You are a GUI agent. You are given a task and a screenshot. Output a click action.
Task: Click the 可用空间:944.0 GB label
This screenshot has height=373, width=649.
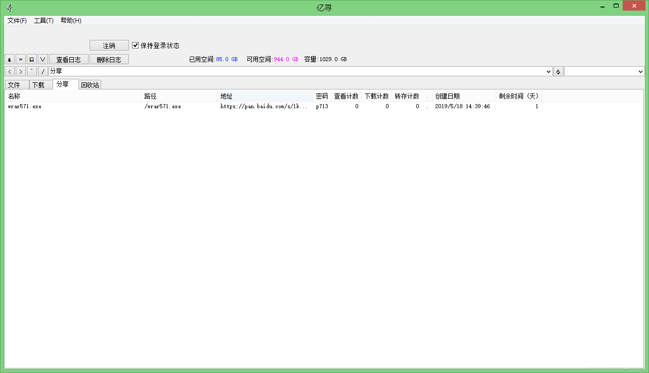pos(272,59)
